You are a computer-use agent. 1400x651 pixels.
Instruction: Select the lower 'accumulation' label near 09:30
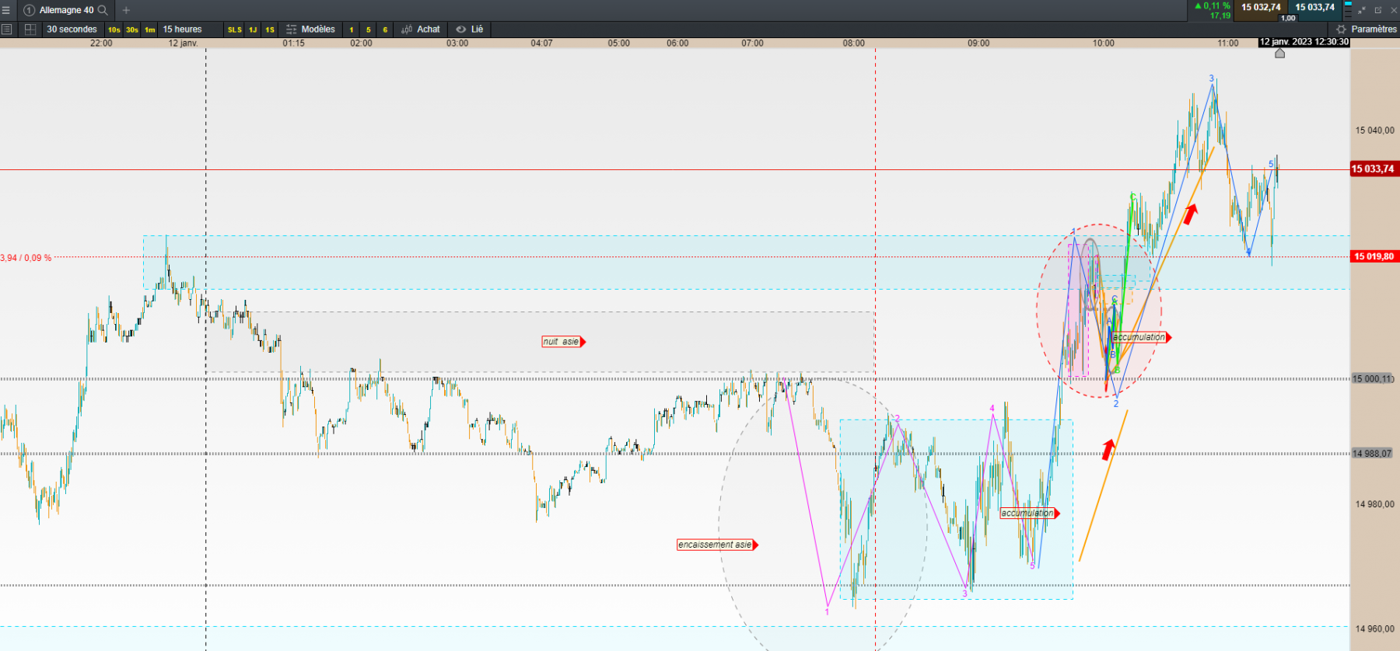1030,513
